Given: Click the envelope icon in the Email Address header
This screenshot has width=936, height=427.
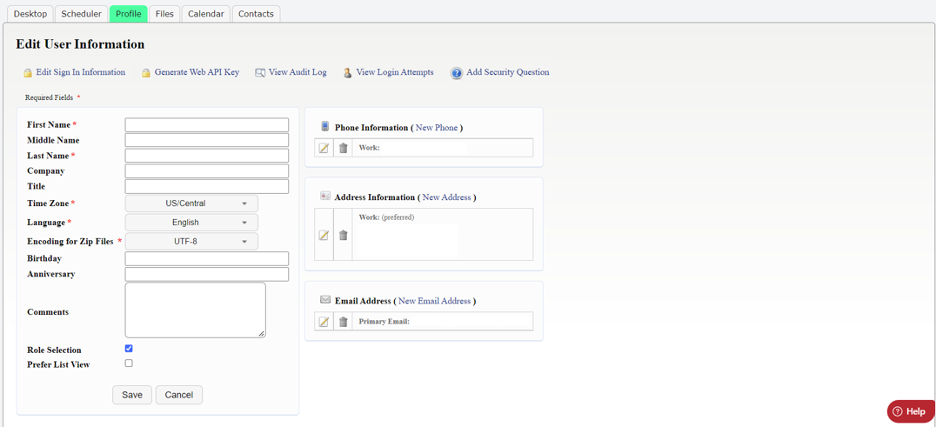Looking at the screenshot, I should [325, 299].
